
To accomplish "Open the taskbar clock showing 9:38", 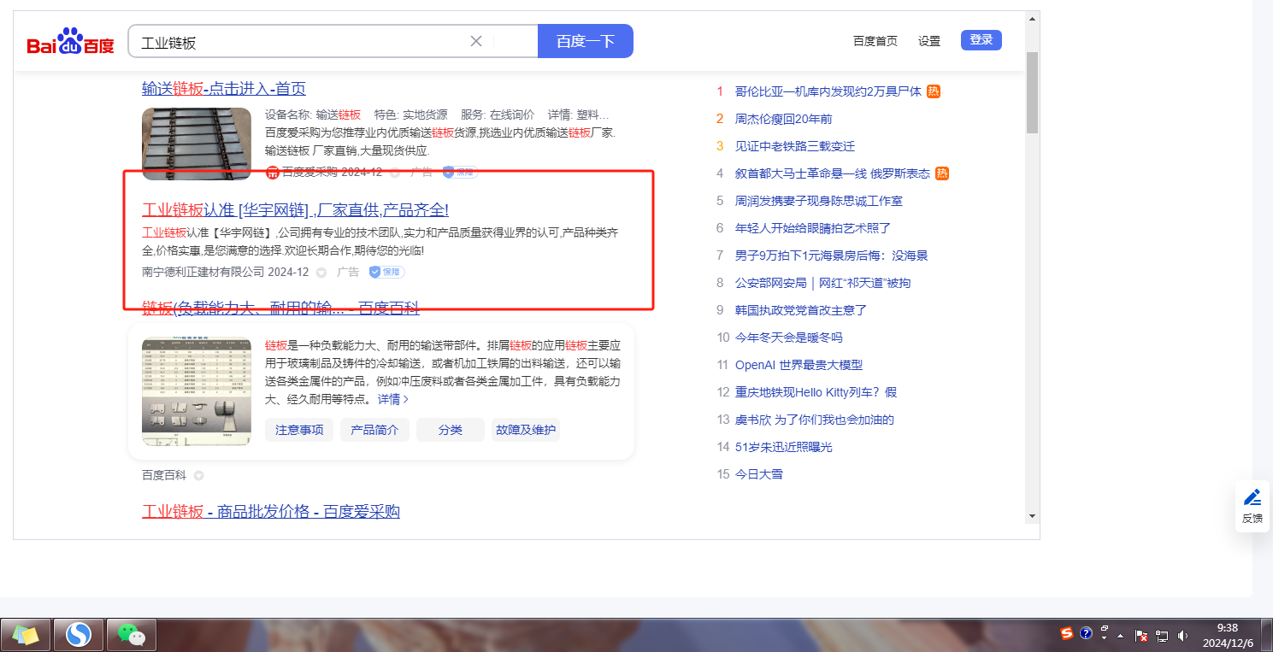I will tap(1228, 635).
